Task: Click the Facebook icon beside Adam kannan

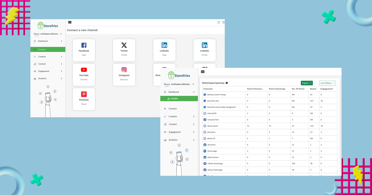Action: tap(205, 157)
